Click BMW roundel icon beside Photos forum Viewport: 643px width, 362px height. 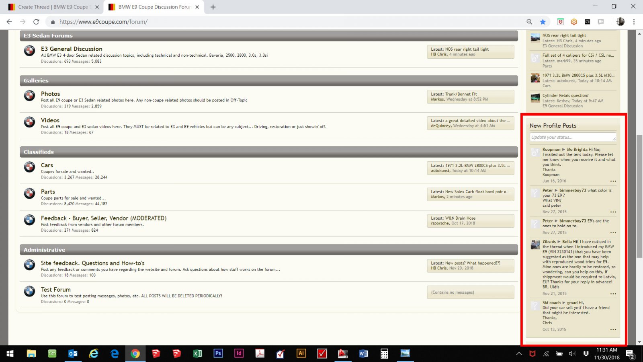(29, 96)
